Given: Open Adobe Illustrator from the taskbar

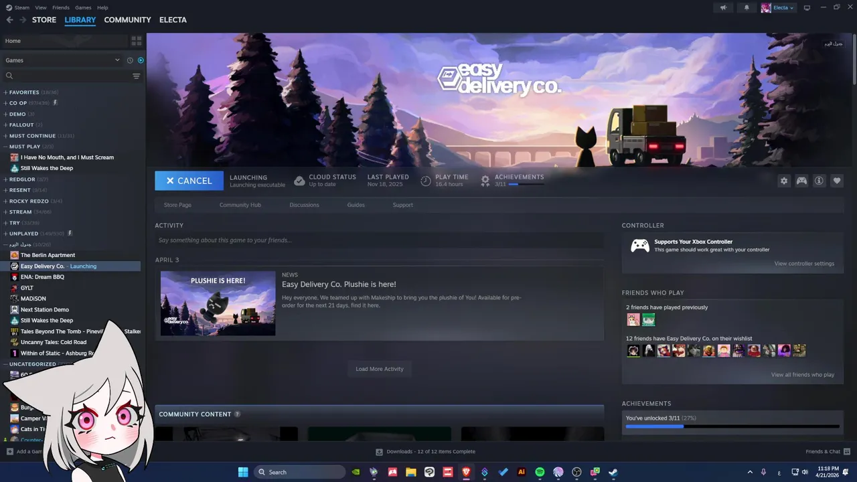Looking at the screenshot, I should (x=522, y=472).
